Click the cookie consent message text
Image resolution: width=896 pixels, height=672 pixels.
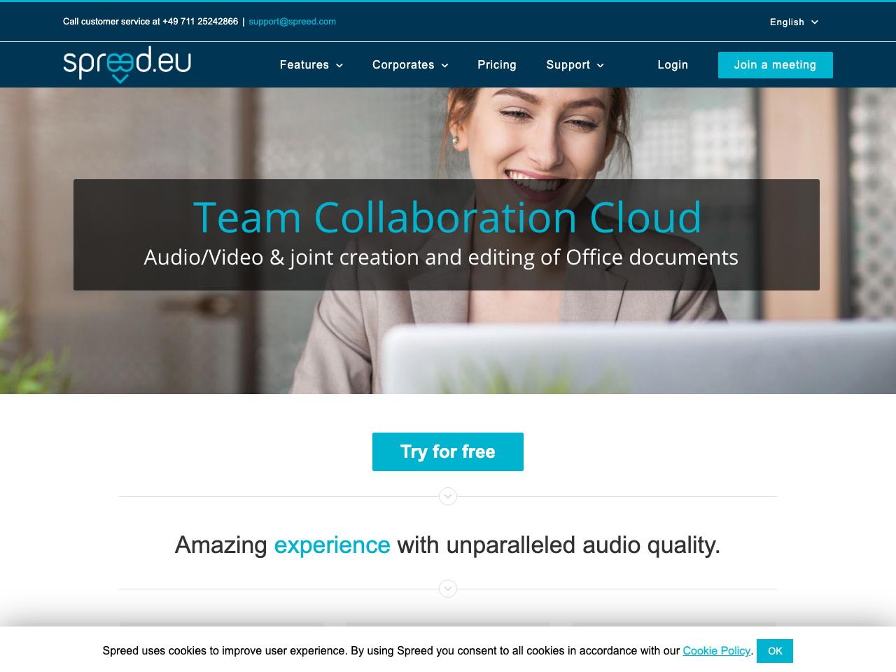(x=391, y=651)
